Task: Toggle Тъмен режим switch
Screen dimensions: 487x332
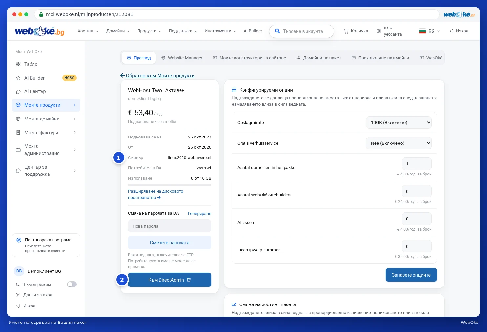Action: pyautogui.click(x=72, y=284)
